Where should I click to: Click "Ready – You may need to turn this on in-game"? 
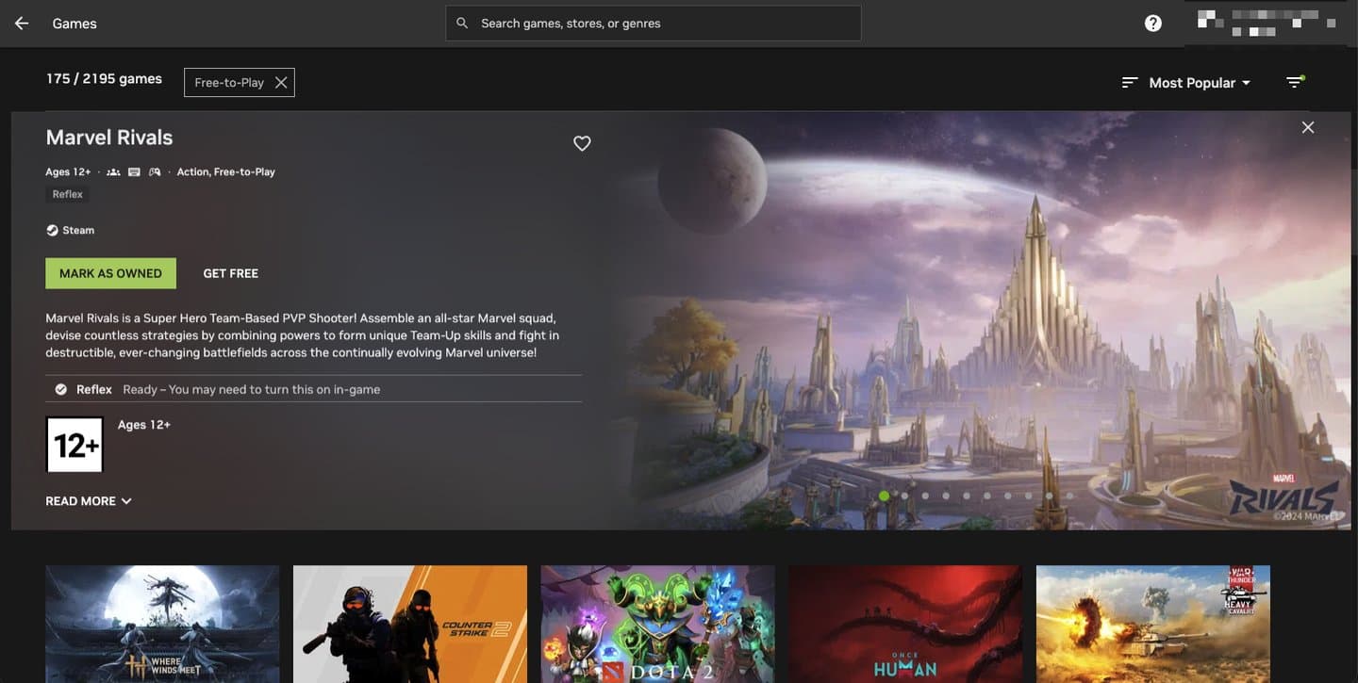[252, 389]
